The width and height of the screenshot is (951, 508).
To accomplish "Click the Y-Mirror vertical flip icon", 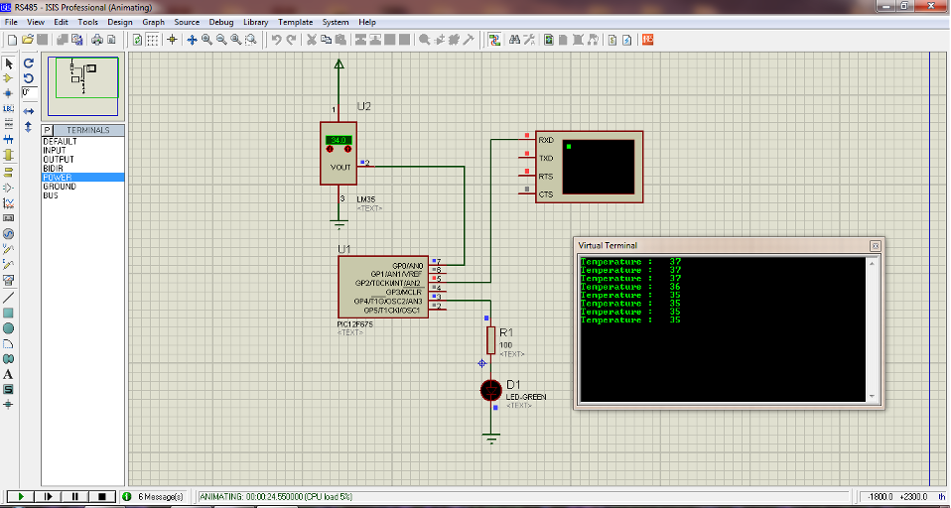I will tap(29, 127).
